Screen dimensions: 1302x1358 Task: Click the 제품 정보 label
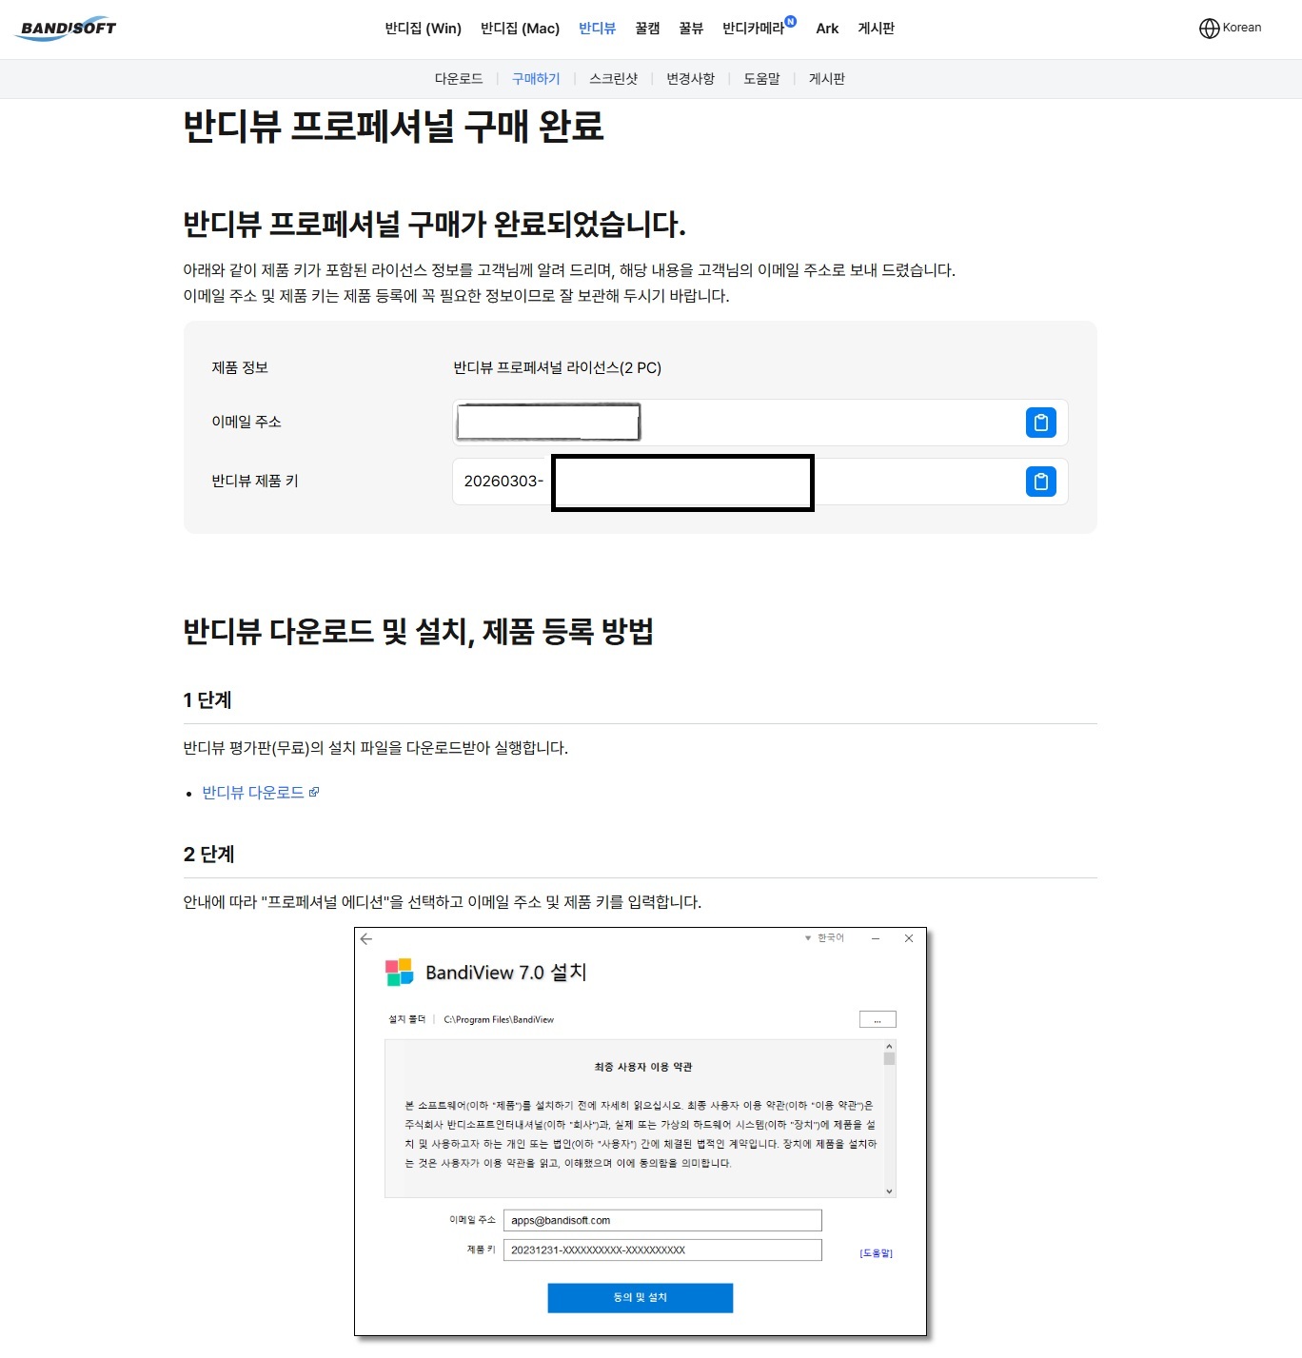coord(240,367)
